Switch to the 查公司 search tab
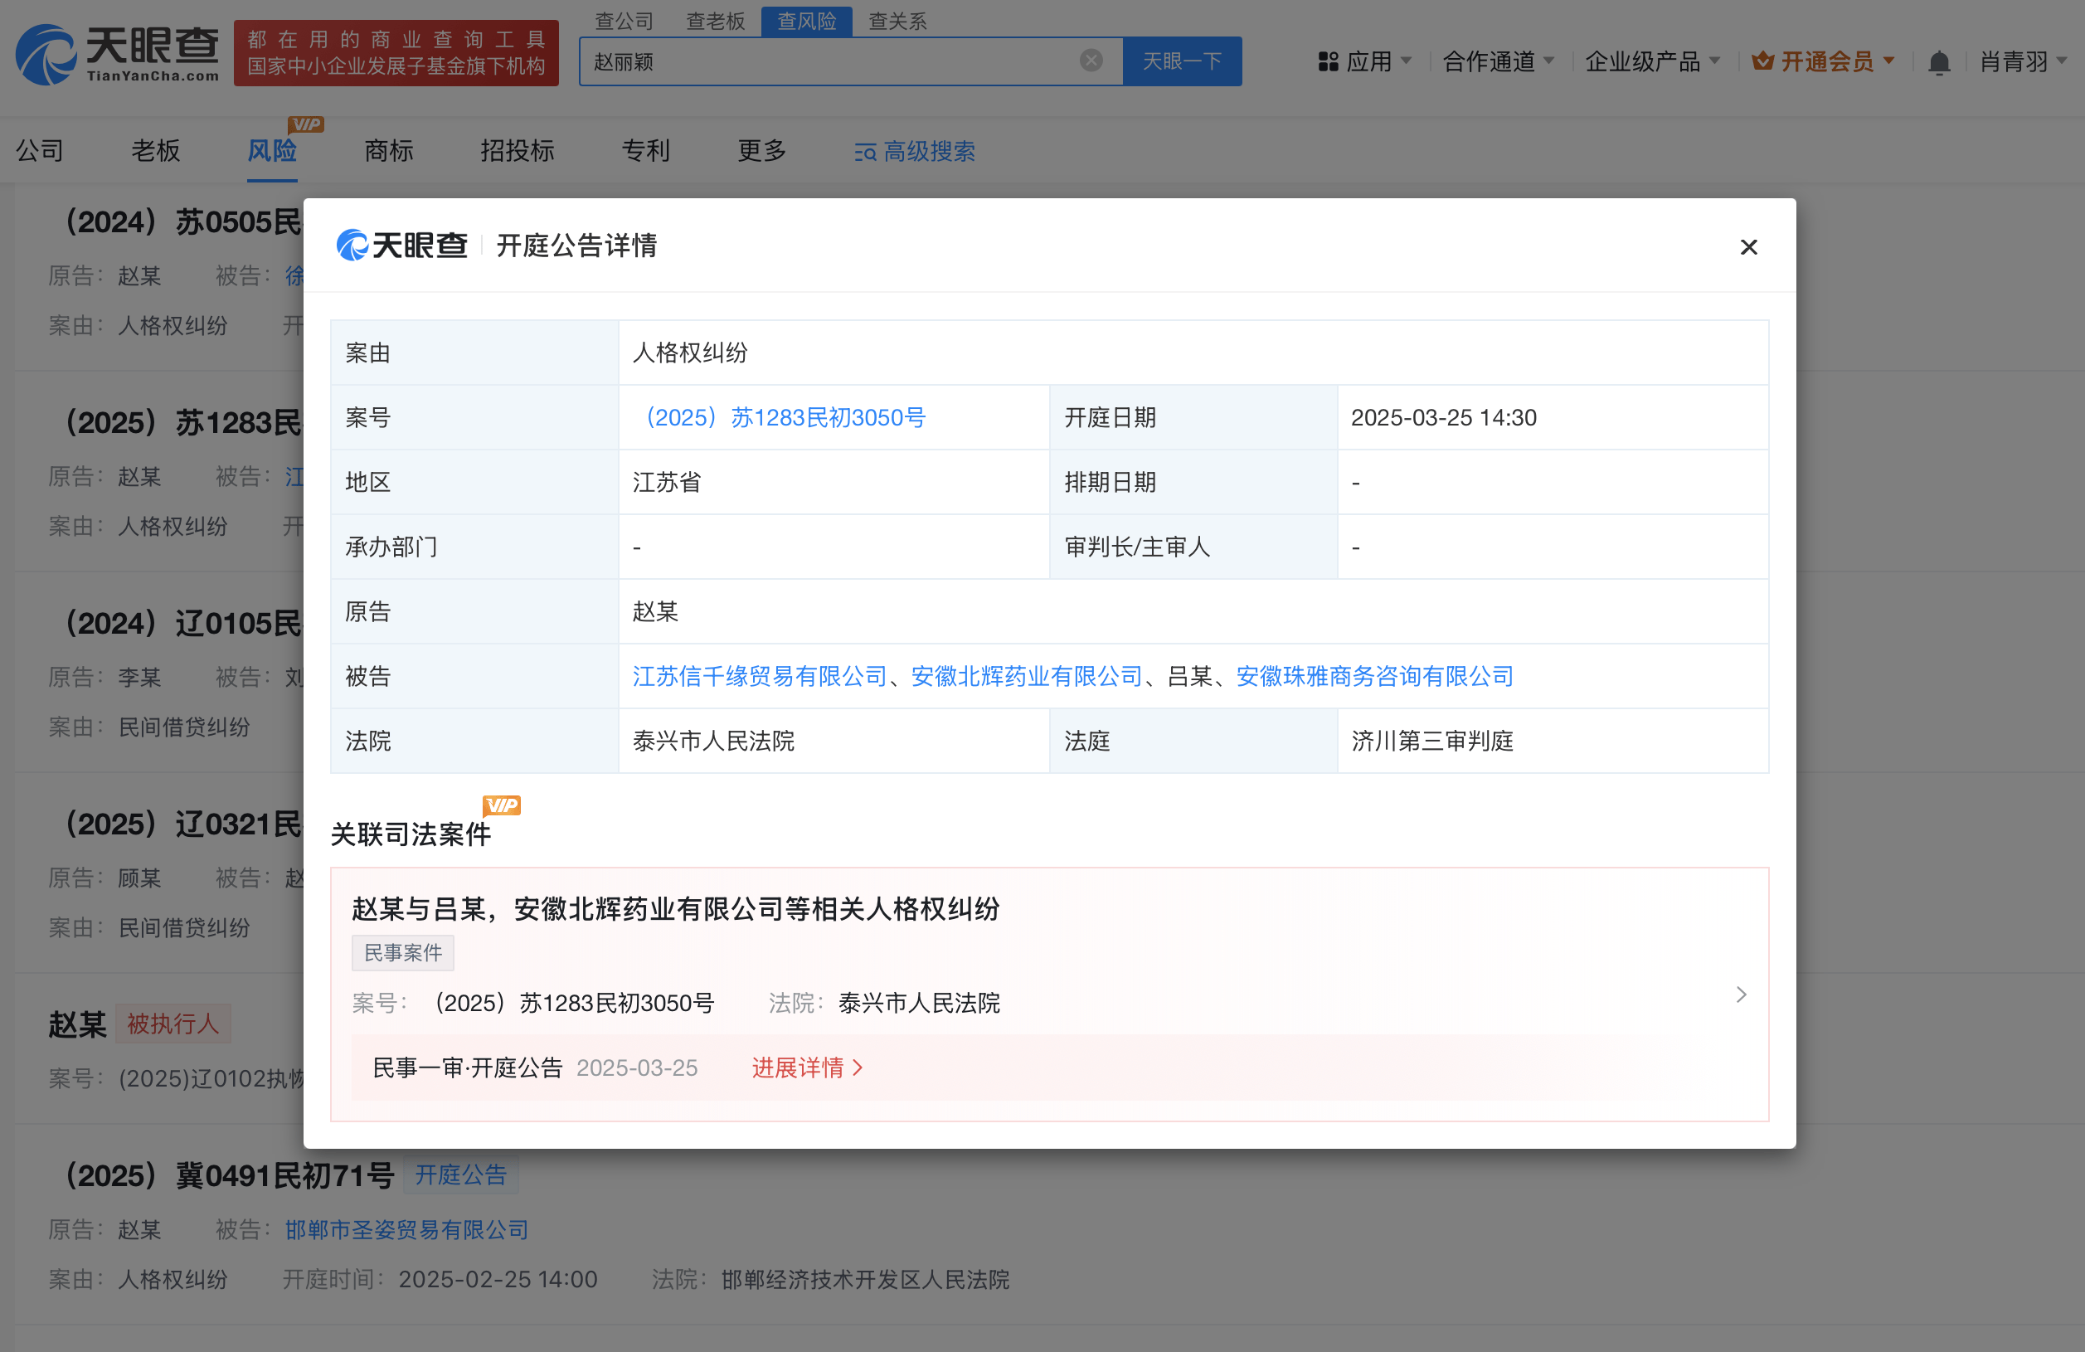2085x1352 pixels. (624, 21)
